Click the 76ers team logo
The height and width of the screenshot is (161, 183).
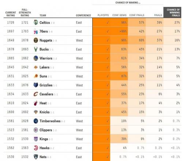pos(36,31)
